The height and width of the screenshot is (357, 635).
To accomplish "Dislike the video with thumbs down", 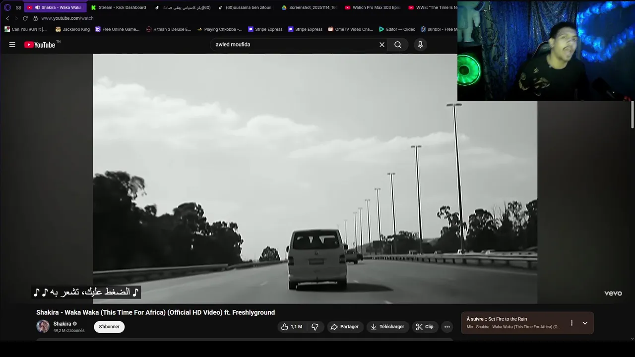I will pos(315,327).
